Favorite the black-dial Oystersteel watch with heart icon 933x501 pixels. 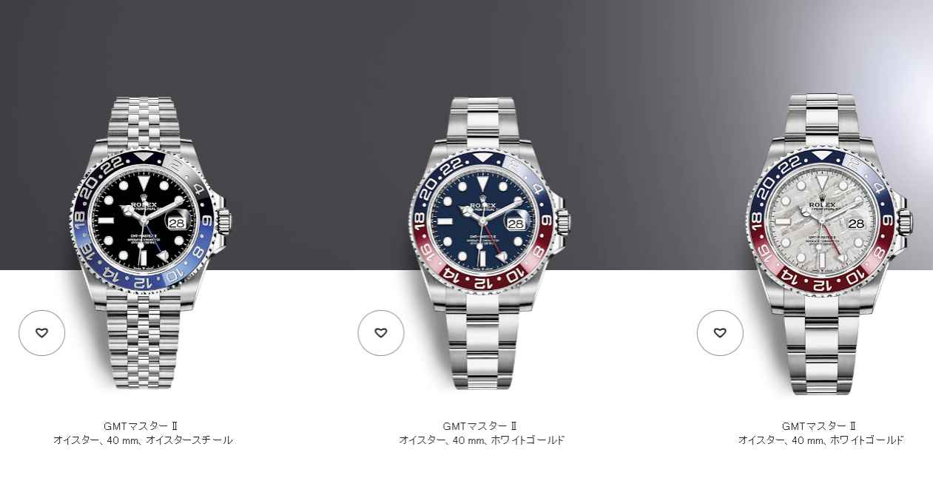41,333
